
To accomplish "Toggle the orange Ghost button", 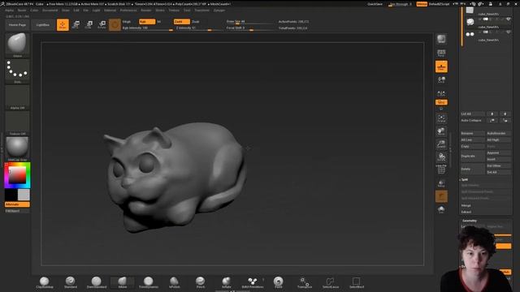I will (441, 196).
